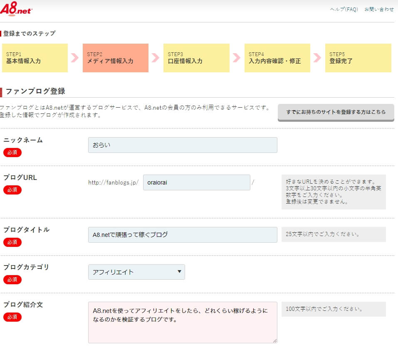This screenshot has height=352, width=398.
Task: Click the ファンブログ登録 heading
Action: tap(35, 91)
